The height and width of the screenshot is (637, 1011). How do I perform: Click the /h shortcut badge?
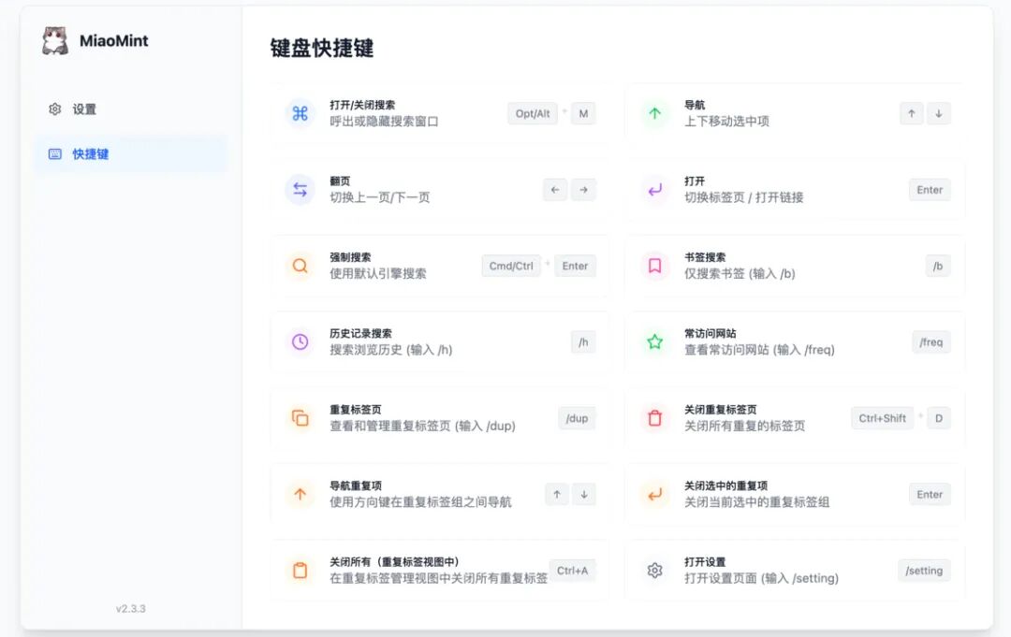(x=583, y=342)
